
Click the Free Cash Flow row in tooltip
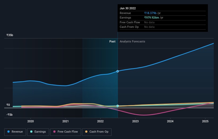163,22
